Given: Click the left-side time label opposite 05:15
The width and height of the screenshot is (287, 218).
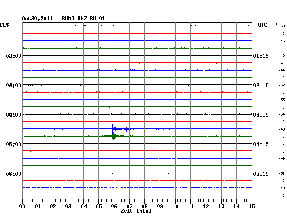Looking at the screenshot, I should (14, 173).
